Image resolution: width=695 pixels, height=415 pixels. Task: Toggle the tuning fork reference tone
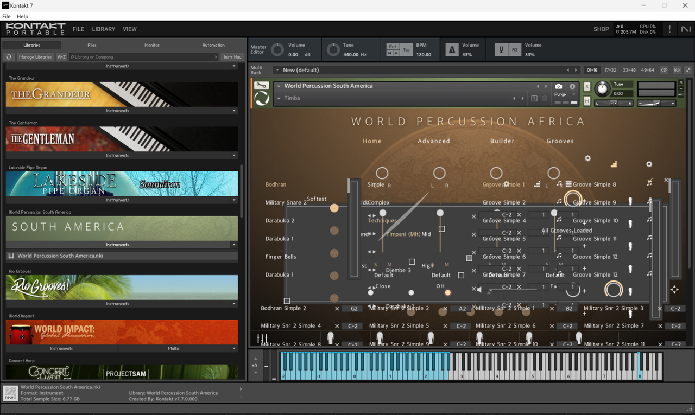[x=502, y=50]
